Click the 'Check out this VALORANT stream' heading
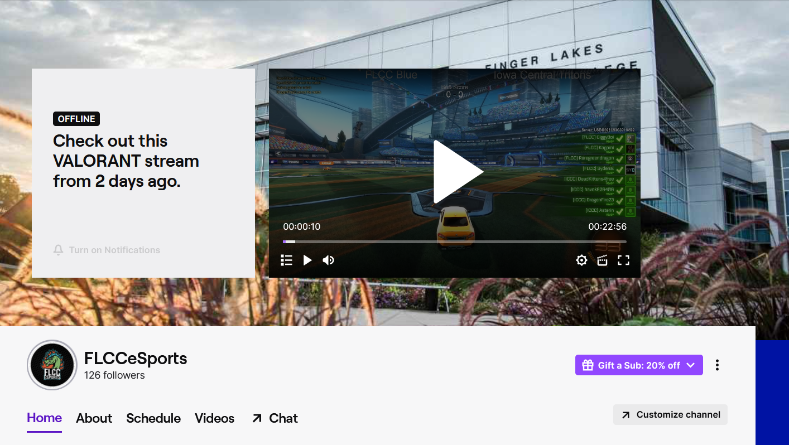The width and height of the screenshot is (789, 445). point(126,161)
